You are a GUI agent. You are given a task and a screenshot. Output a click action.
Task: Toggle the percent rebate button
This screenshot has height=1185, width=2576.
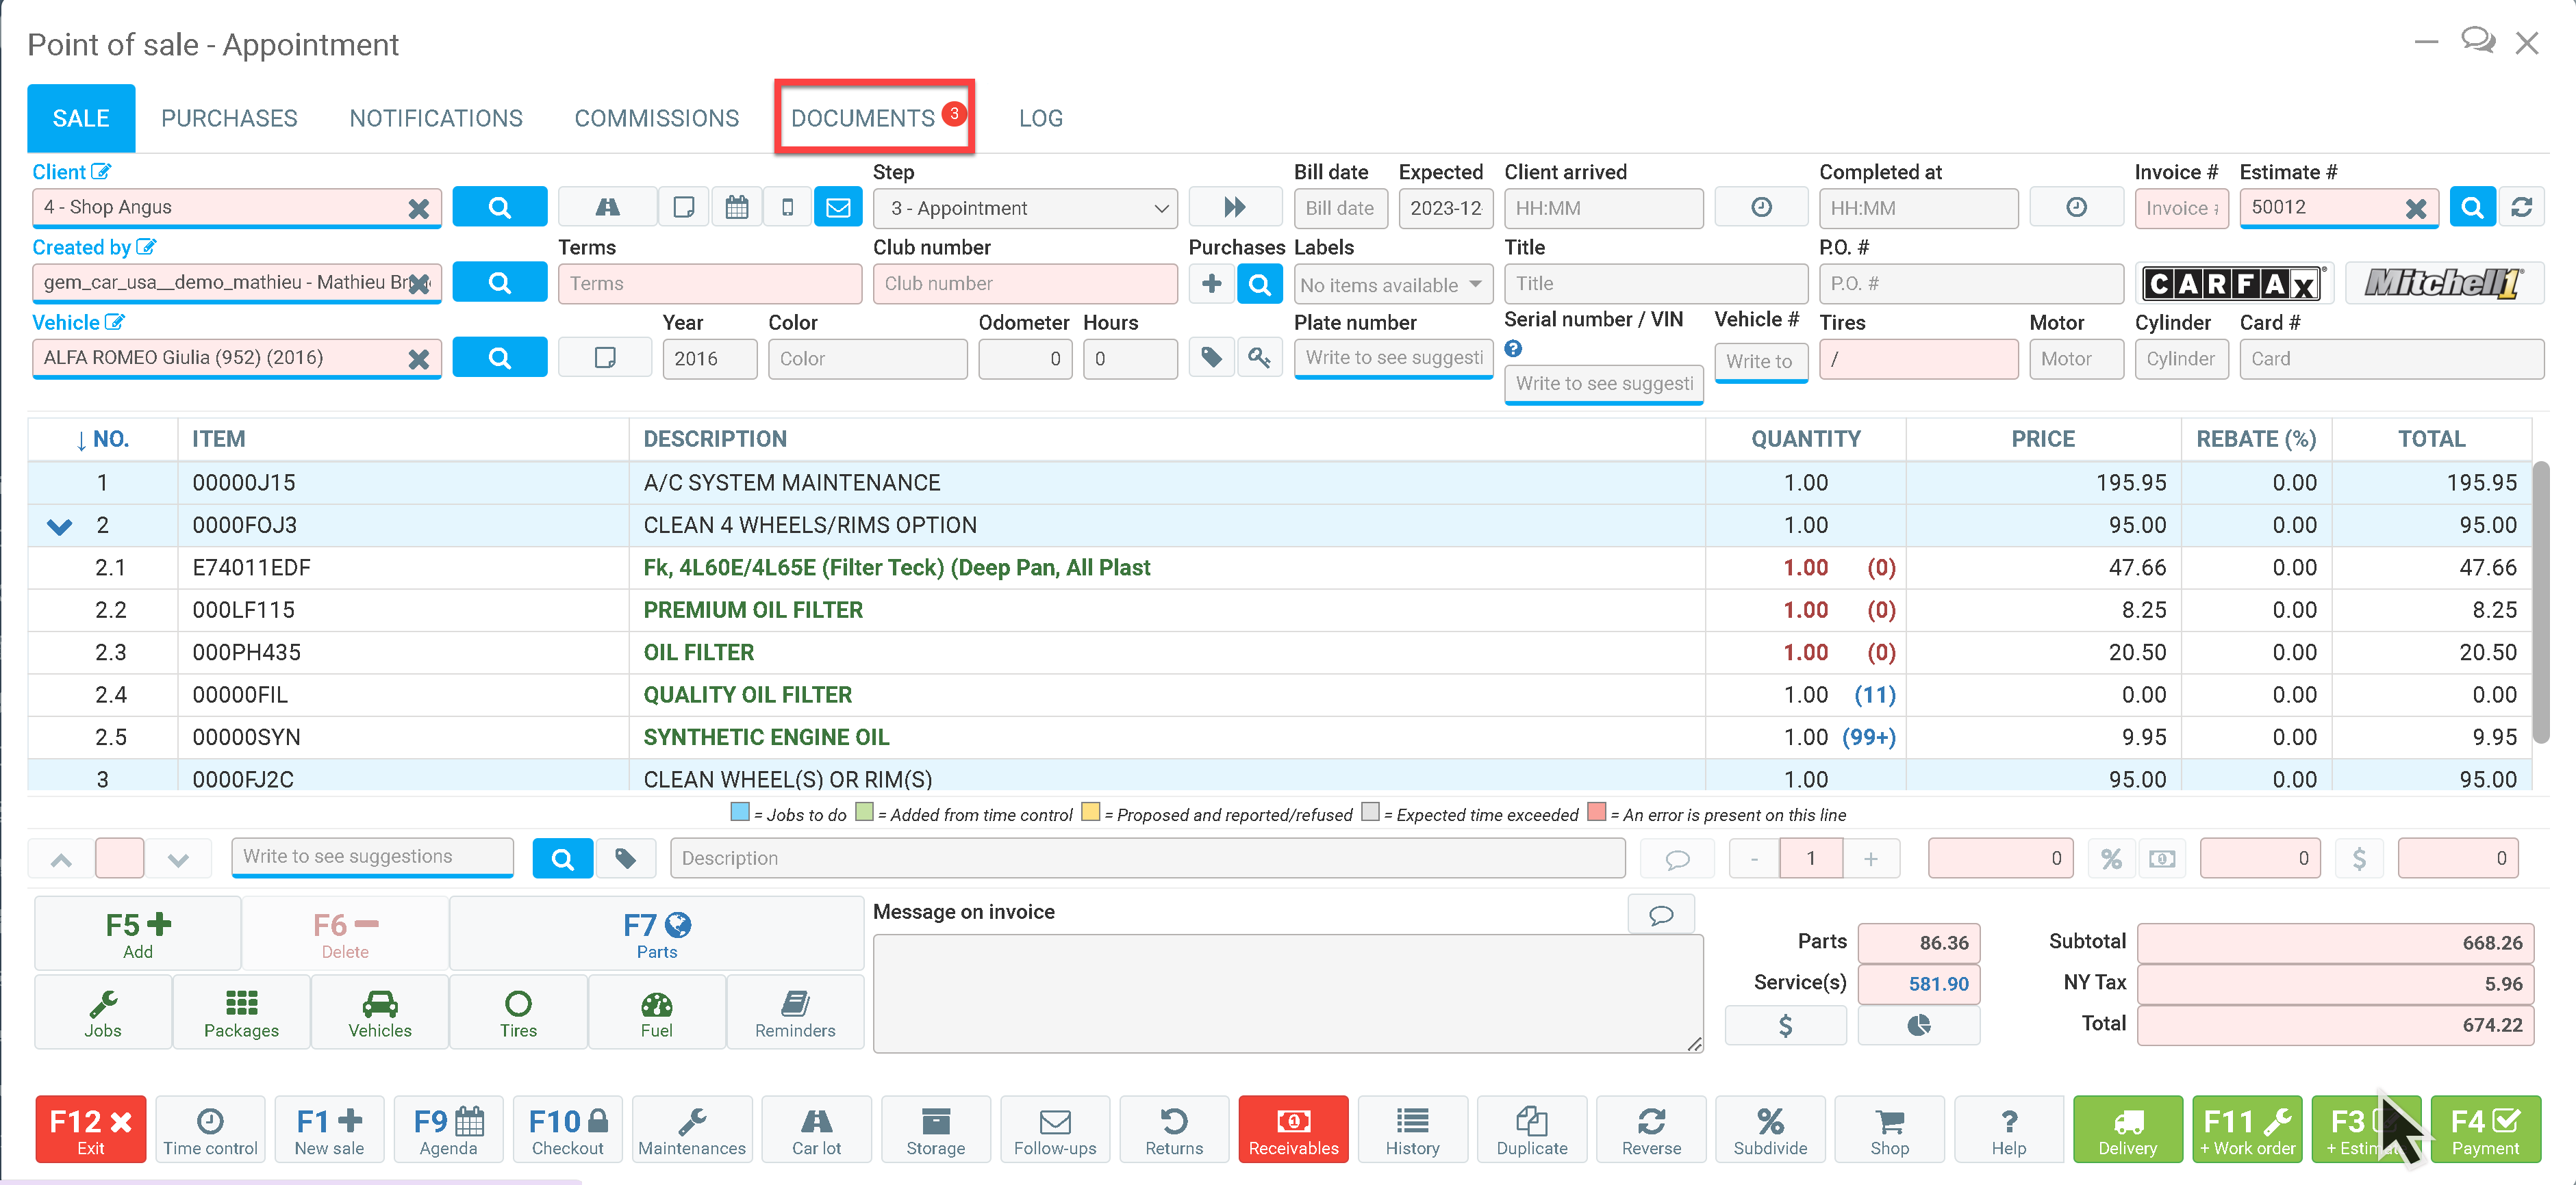[x=2110, y=858]
